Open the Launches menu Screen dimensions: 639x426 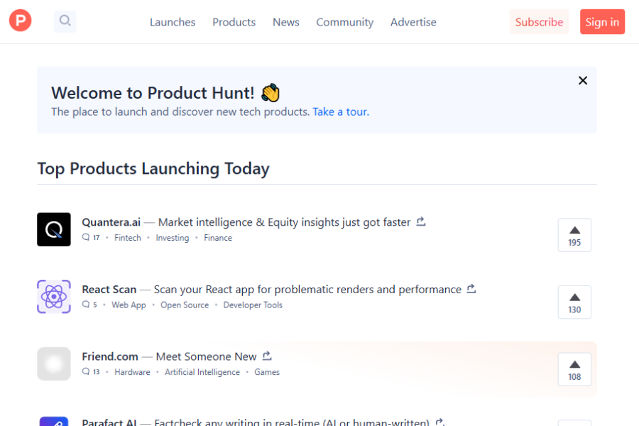173,22
